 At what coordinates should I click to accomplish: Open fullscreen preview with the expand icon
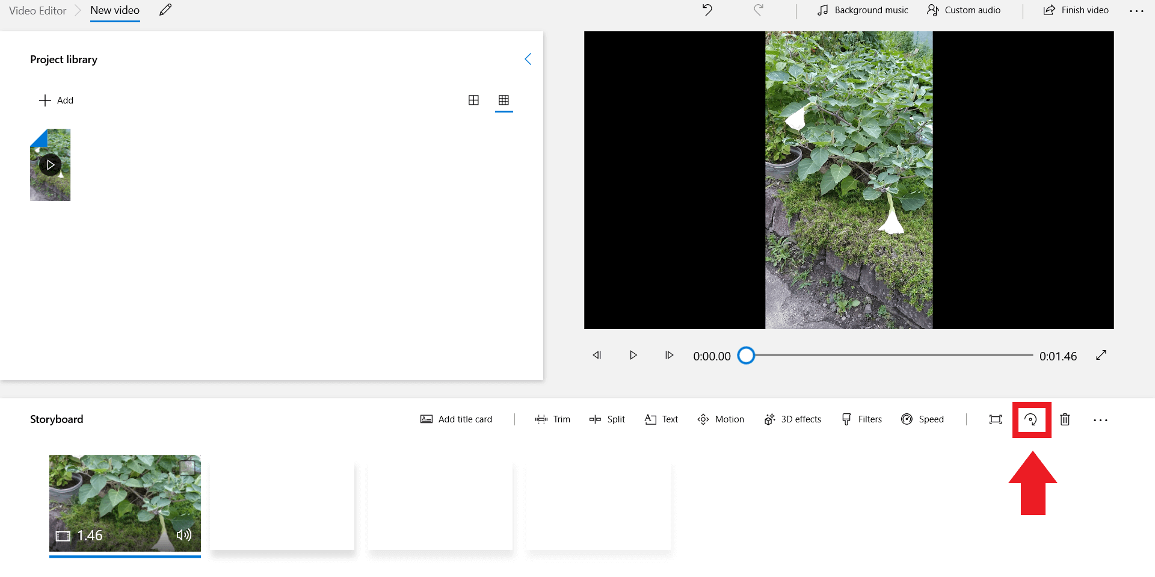click(x=1101, y=356)
